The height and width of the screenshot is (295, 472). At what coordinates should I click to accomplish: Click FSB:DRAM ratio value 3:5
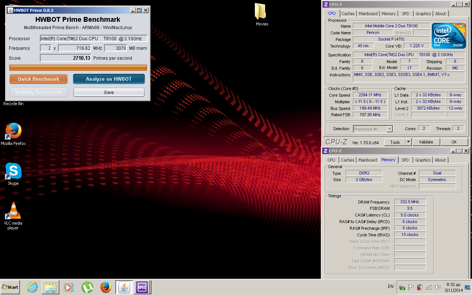[x=410, y=208]
